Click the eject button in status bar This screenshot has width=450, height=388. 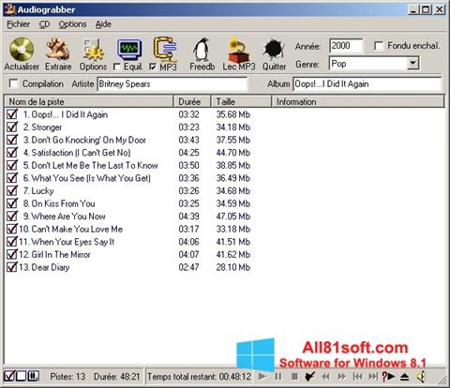pos(404,377)
